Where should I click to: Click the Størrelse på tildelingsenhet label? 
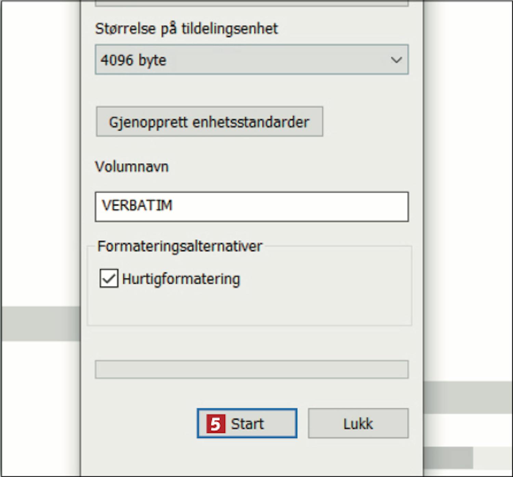(186, 29)
